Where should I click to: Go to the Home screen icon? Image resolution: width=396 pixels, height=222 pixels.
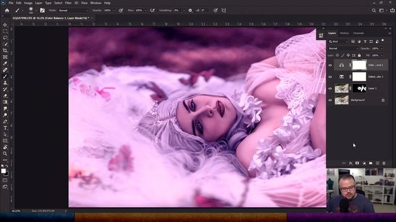tap(7, 10)
